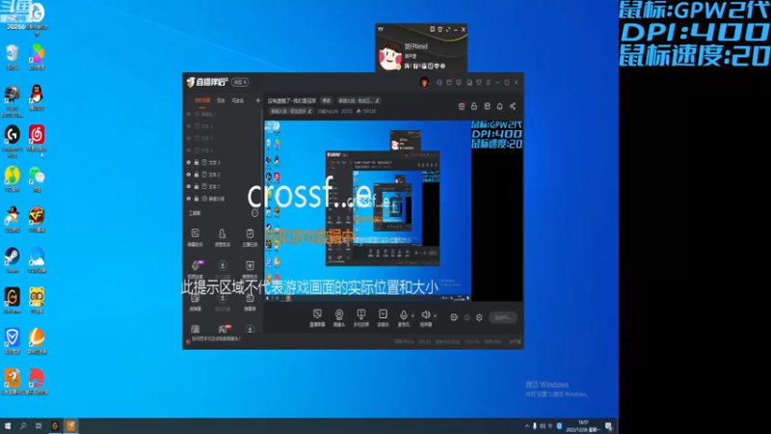This screenshot has width=771, height=434.
Task: Click the 修改 title edit button
Action: [327, 101]
